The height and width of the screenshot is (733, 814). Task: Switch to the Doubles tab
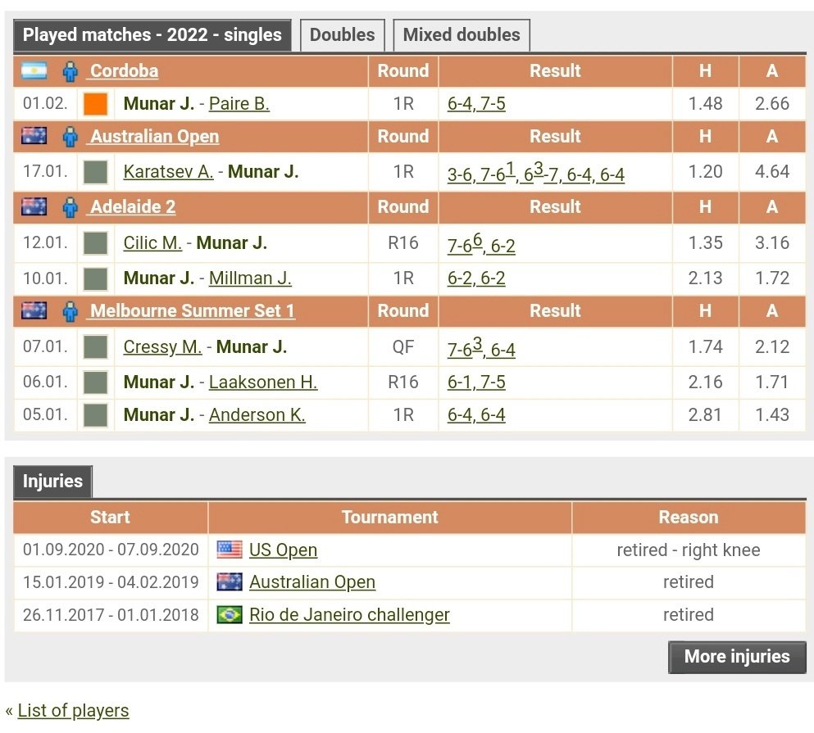tap(342, 35)
